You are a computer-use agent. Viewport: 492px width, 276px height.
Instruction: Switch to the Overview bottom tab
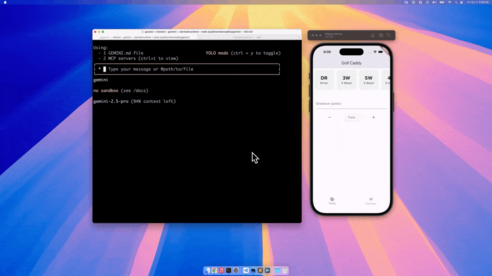tap(371, 201)
